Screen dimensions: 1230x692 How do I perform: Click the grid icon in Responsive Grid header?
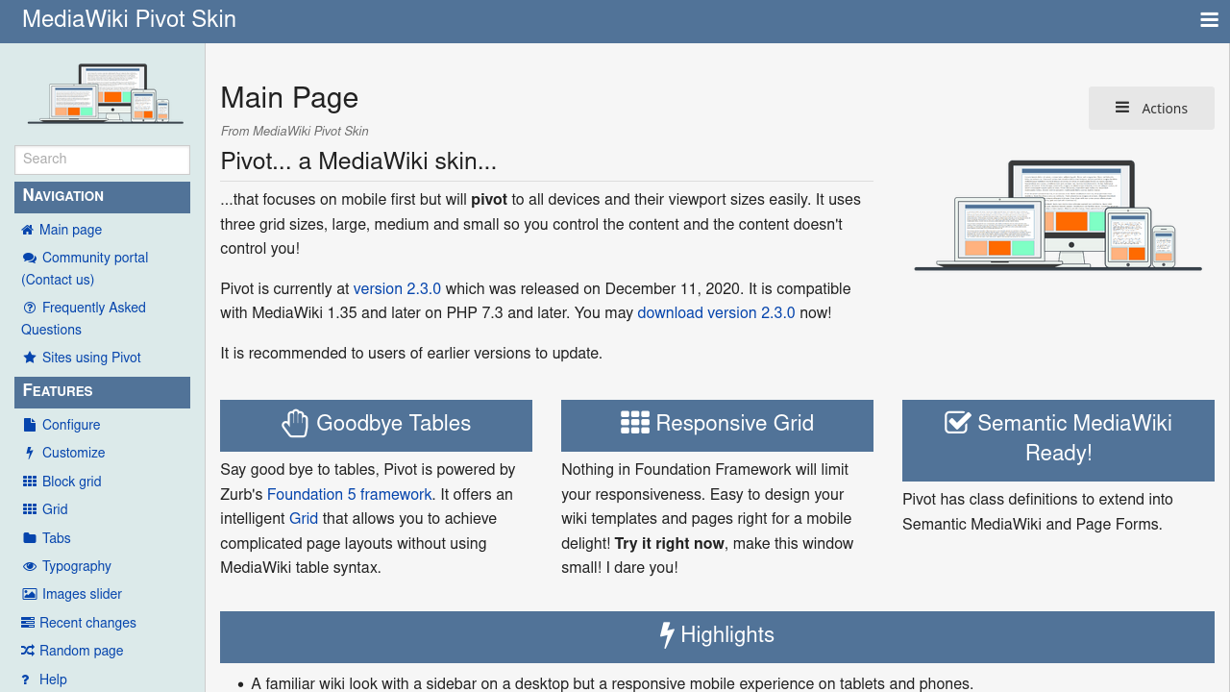tap(635, 423)
